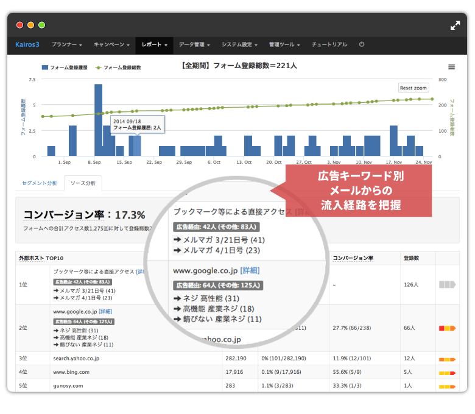Click the fullscreen expand arrows icon
475x414 pixels.
(x=455, y=26)
